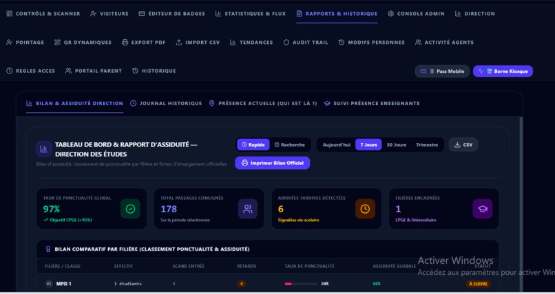Switch to Présence Actuelle tab
The height and width of the screenshot is (294, 555).
[x=263, y=104]
